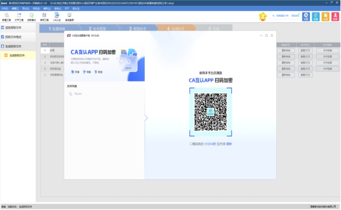Switch to step 3 预览标书 tab
Image resolution: width=341 pixels, height=210 pixels.
138,28
